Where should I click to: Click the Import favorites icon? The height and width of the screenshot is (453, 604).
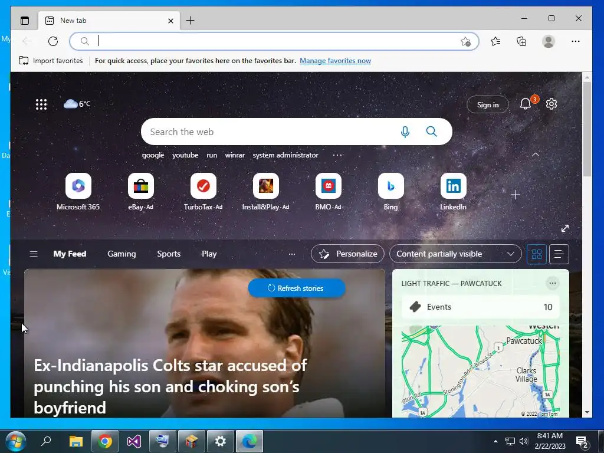24,61
